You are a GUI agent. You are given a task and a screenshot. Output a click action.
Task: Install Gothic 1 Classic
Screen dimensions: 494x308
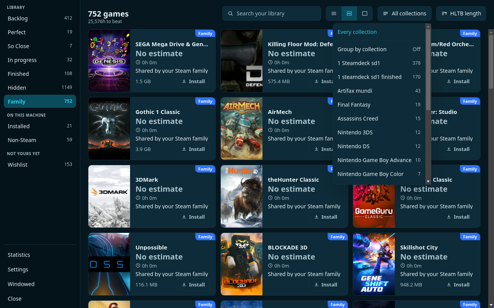pos(193,149)
